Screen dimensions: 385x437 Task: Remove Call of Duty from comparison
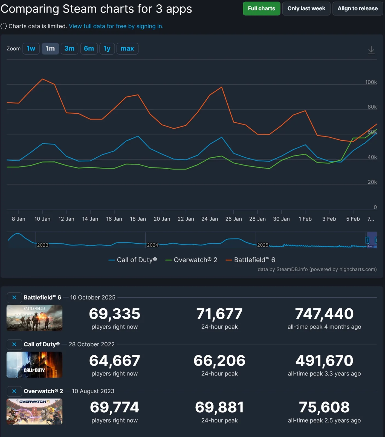coord(14,344)
